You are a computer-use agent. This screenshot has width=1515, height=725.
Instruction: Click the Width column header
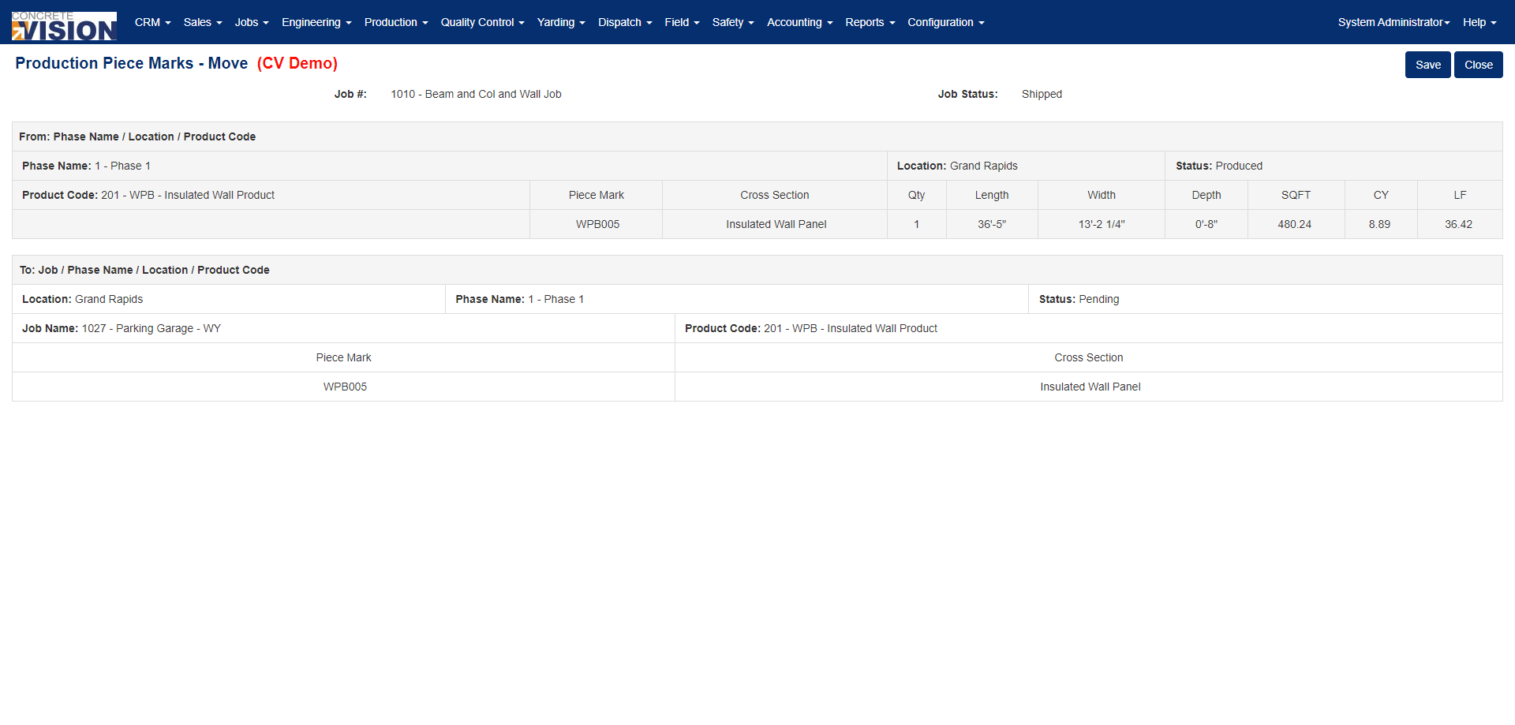click(x=1102, y=195)
